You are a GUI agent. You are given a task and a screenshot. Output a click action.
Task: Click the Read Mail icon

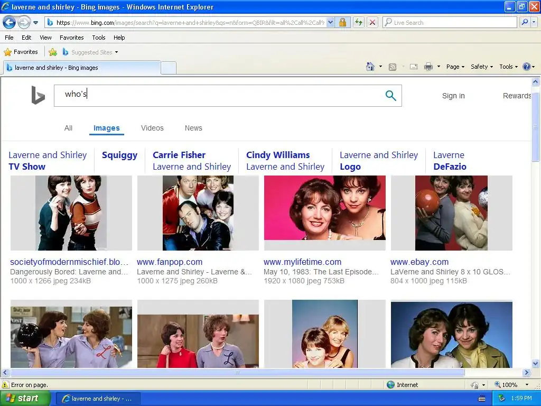tap(414, 67)
